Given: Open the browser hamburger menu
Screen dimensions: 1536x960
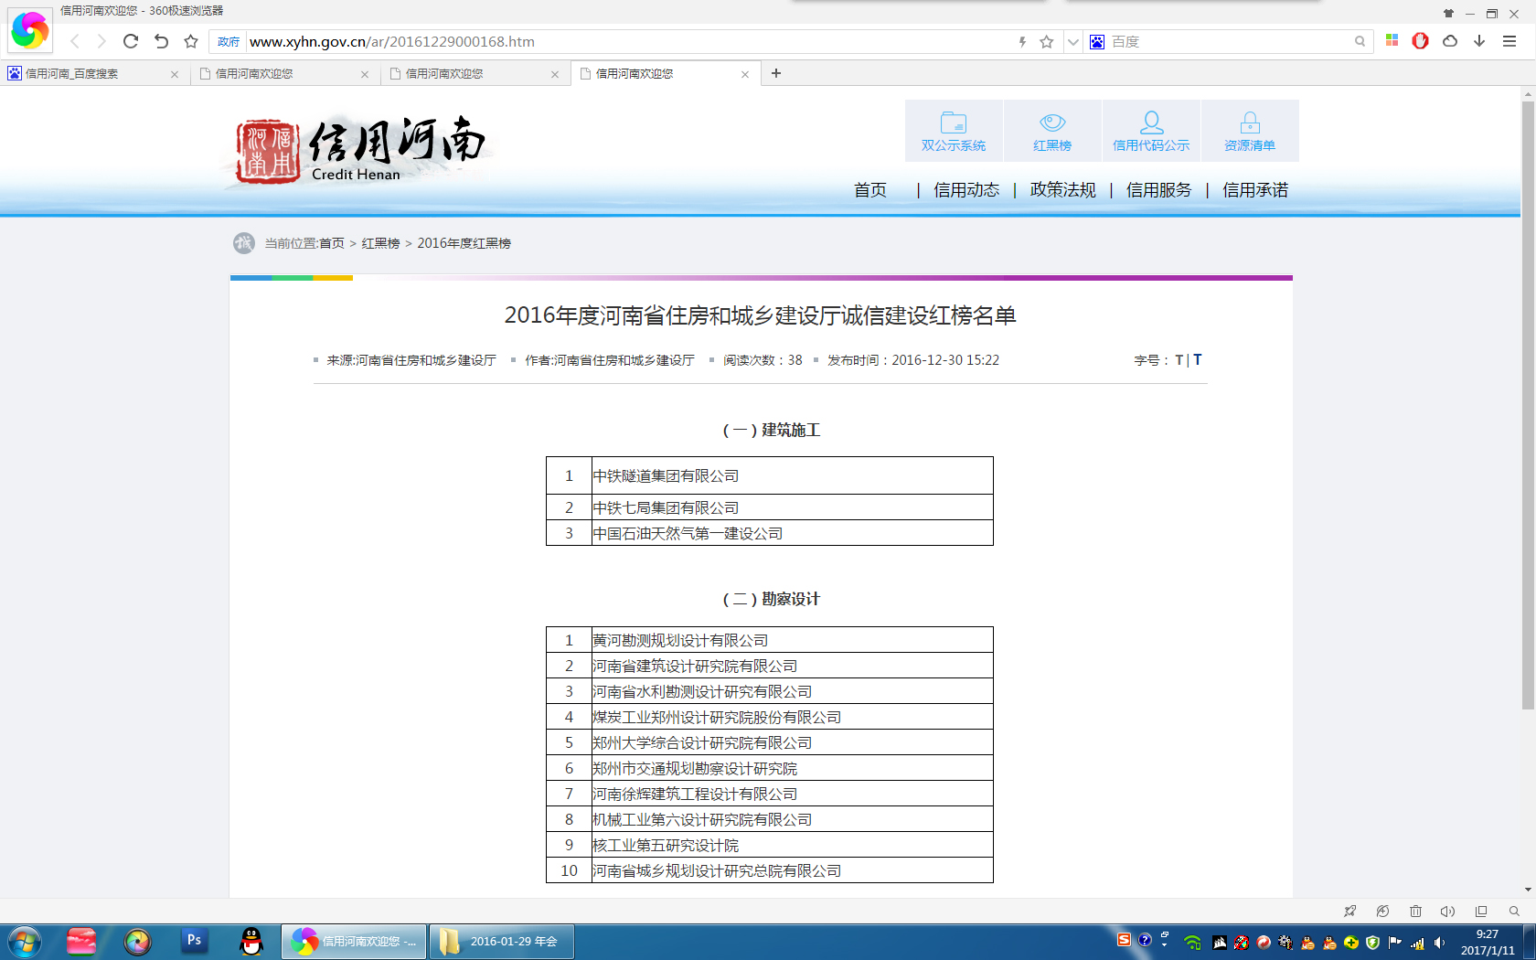Looking at the screenshot, I should pyautogui.click(x=1509, y=41).
